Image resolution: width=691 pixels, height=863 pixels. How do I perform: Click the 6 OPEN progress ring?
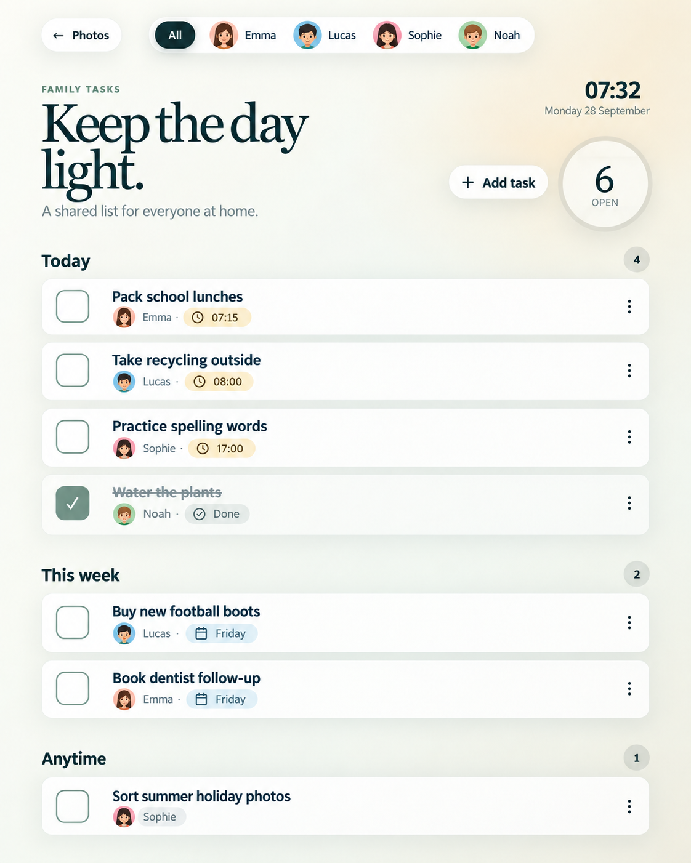tap(605, 184)
